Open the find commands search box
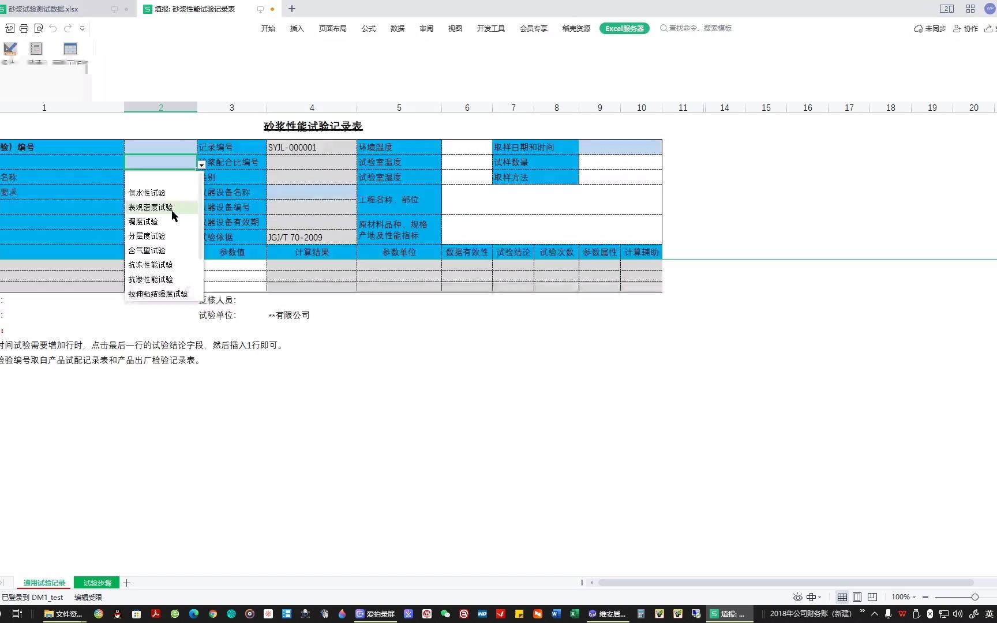This screenshot has width=997, height=623. [696, 28]
